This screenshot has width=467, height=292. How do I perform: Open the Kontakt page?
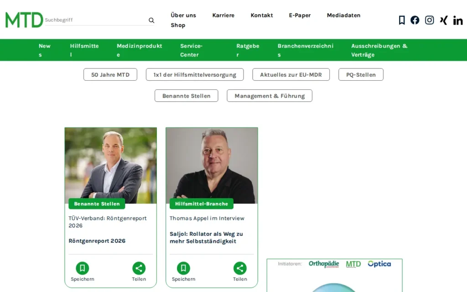[x=261, y=15]
